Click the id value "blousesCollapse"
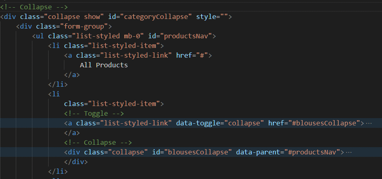 coord(198,152)
